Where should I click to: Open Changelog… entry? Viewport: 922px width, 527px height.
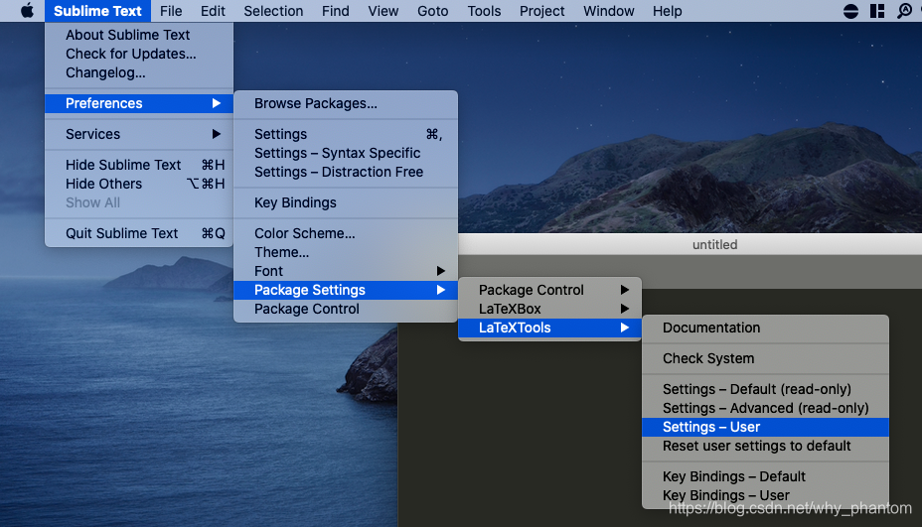(x=139, y=72)
